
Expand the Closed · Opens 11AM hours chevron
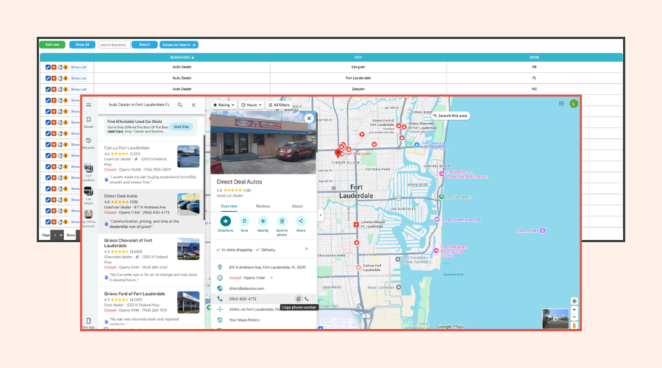point(271,278)
